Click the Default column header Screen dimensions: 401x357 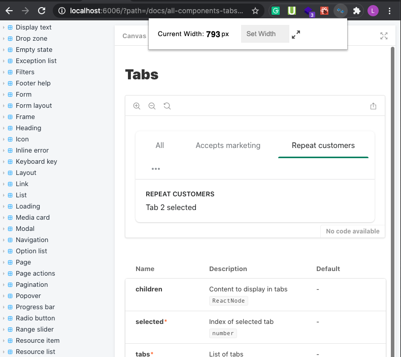click(328, 269)
